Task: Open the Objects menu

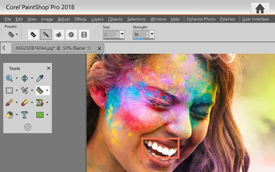Action: pyautogui.click(x=115, y=19)
